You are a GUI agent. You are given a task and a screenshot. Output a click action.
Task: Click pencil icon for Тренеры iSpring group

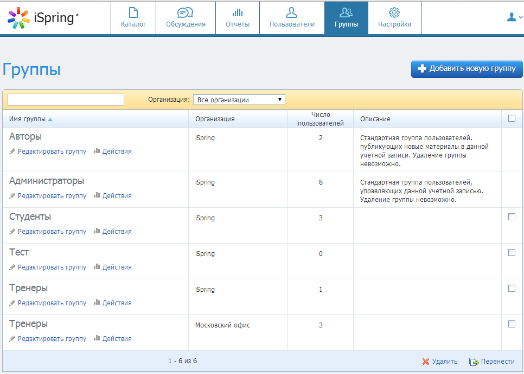[12, 303]
